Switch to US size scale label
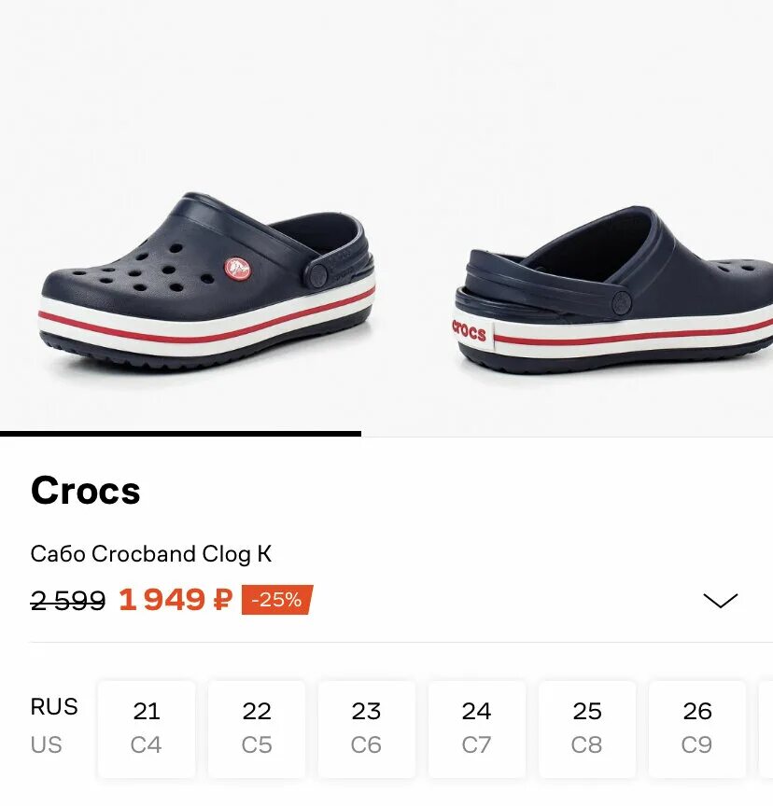Screen dimensions: 773x806 (x=46, y=745)
